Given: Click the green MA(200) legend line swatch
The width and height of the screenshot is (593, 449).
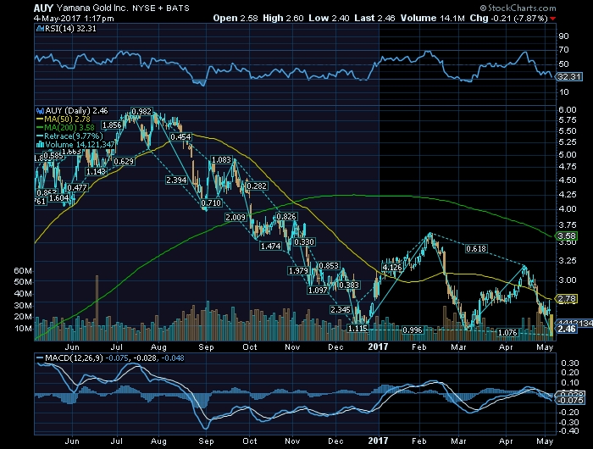Looking at the screenshot, I should pyautogui.click(x=40, y=127).
